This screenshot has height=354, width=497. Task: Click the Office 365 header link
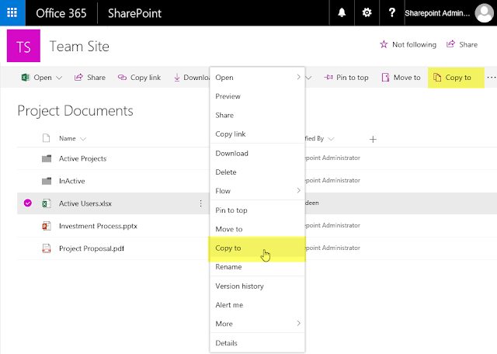(61, 13)
